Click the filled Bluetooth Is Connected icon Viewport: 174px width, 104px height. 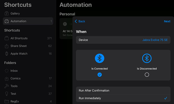100,58
